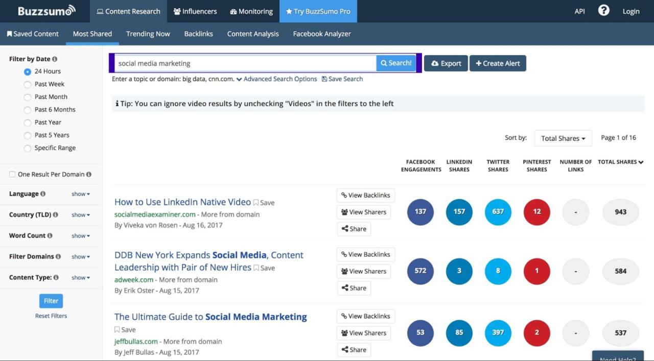Click the info icon next to Filter Domains
This screenshot has width=654, height=361.
coord(58,257)
